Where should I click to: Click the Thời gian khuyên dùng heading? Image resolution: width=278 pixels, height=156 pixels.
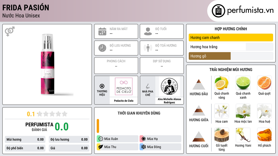tap(139, 113)
